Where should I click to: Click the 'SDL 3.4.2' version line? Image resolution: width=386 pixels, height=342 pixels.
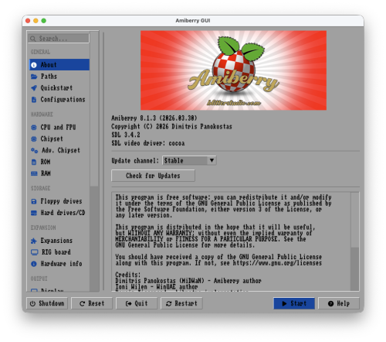[126, 135]
